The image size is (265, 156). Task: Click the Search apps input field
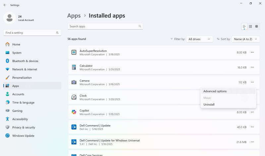103,26
